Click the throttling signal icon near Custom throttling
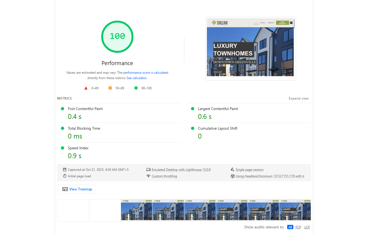Viewport: 368px width, 234px height. click(148, 176)
